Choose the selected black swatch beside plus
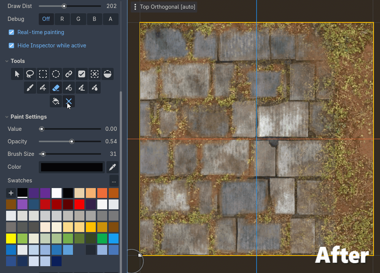This screenshot has height=273, width=380. click(22, 193)
